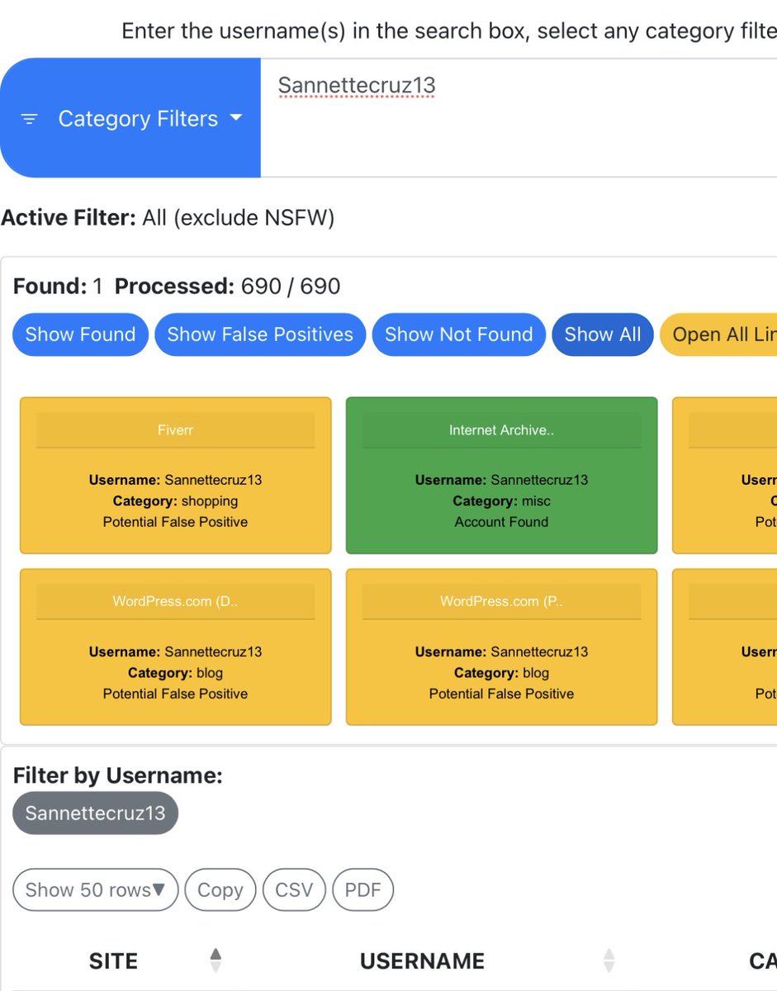Click the username search box containing Sannettecruz13
Screen dimensions: 777x991
519,118
